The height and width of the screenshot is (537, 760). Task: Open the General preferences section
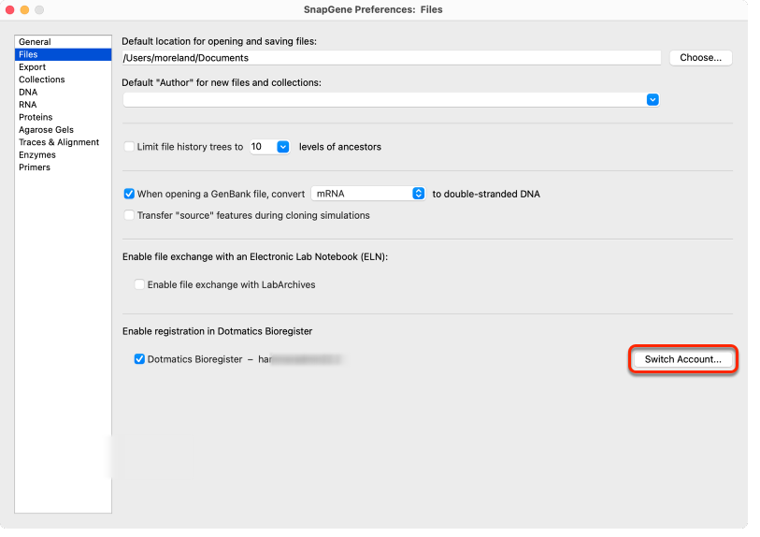point(35,42)
